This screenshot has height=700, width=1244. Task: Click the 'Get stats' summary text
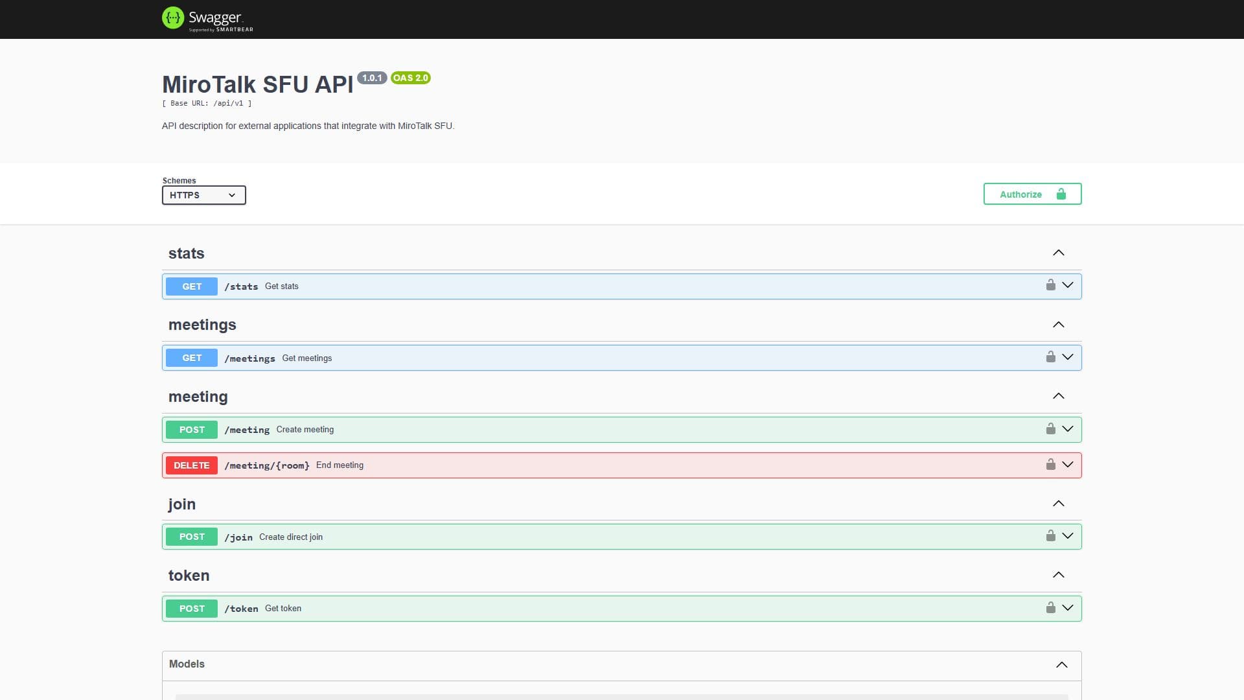(x=282, y=286)
